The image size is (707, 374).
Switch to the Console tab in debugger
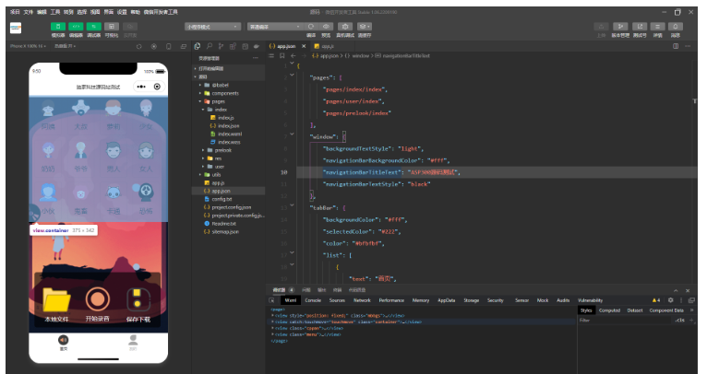[x=313, y=300]
